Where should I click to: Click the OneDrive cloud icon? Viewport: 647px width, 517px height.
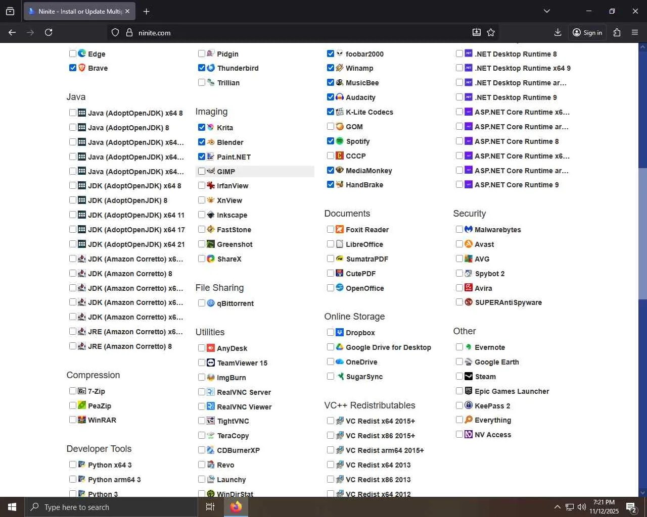(x=340, y=361)
